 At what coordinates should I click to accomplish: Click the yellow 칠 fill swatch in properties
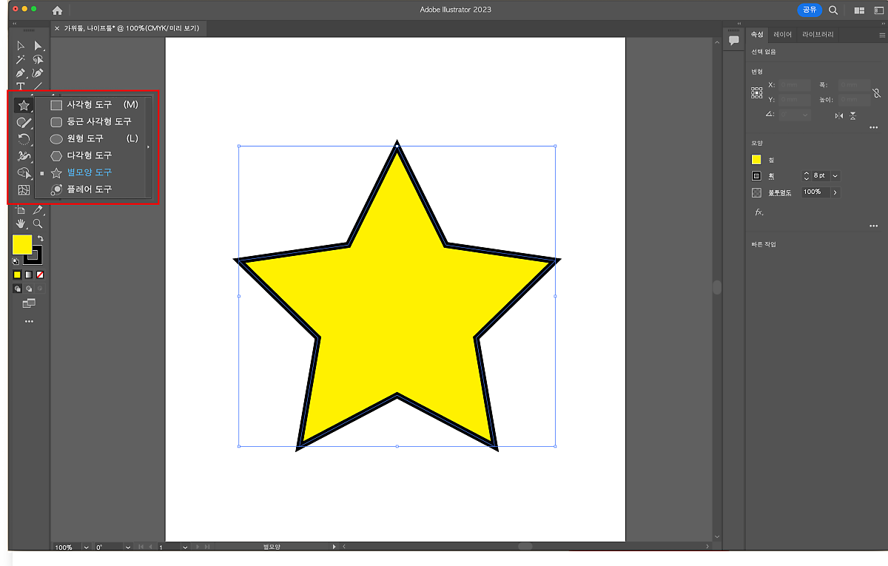pos(756,160)
